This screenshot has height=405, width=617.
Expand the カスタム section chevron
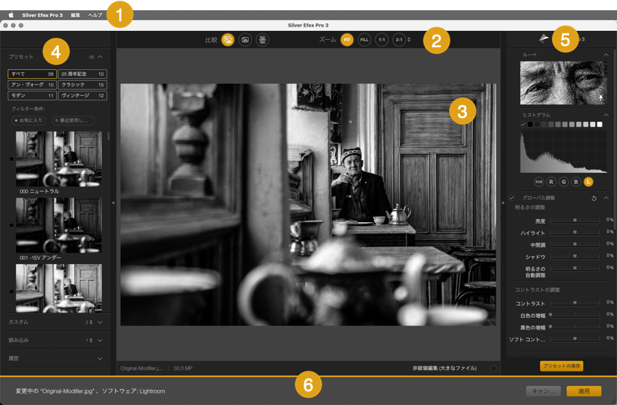(x=100, y=323)
